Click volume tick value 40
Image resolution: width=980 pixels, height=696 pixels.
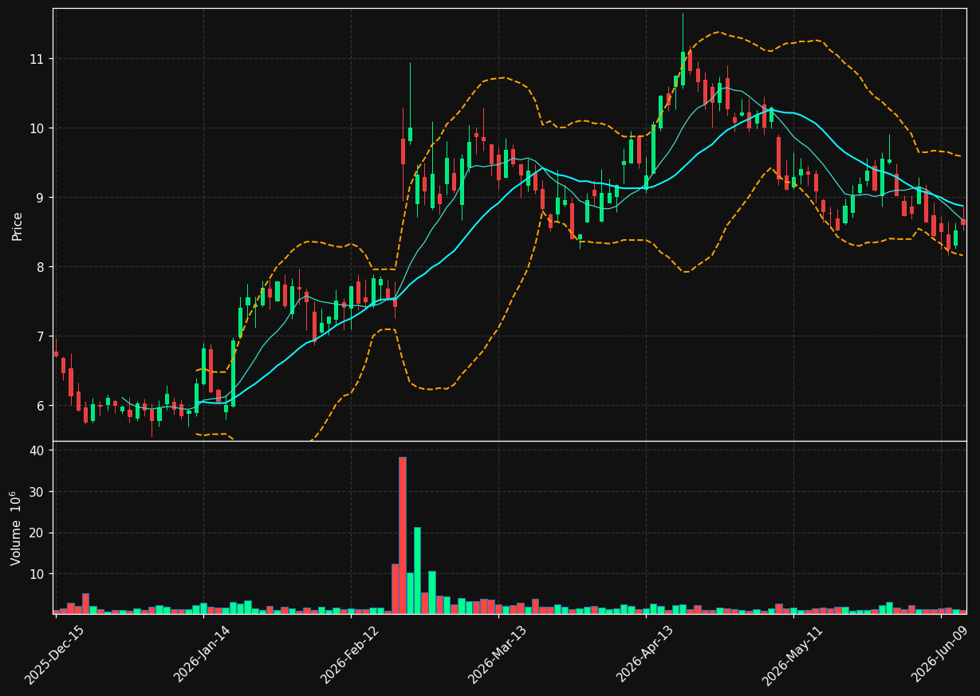point(37,450)
